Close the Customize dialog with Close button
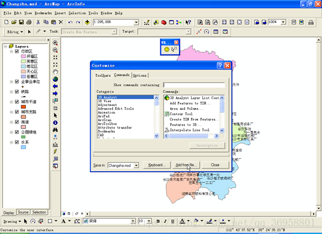This screenshot has height=234, width=322. click(x=215, y=165)
